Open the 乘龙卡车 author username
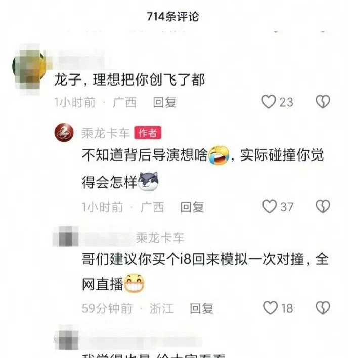 [106, 133]
